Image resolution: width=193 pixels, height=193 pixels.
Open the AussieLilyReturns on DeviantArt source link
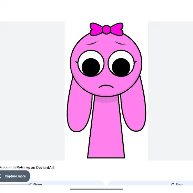[27, 167]
